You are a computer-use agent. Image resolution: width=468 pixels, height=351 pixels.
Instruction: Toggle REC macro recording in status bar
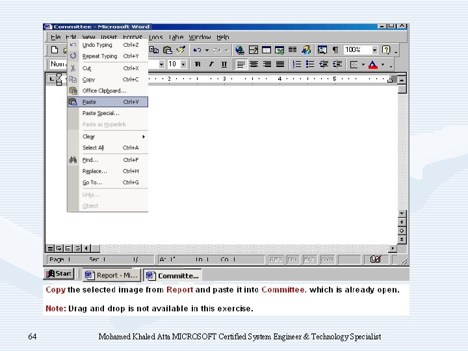click(276, 259)
